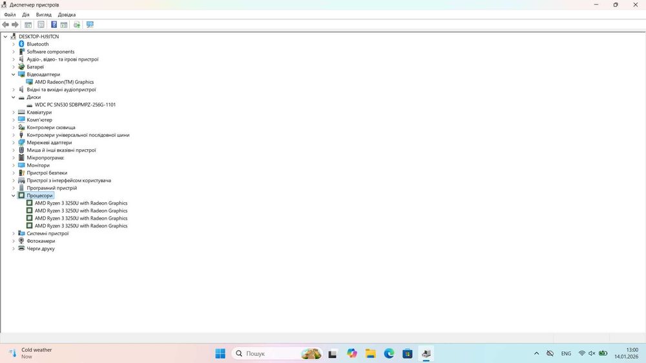This screenshot has height=363, width=646.
Task: Launch Copilot from the taskbar
Action: (352, 353)
